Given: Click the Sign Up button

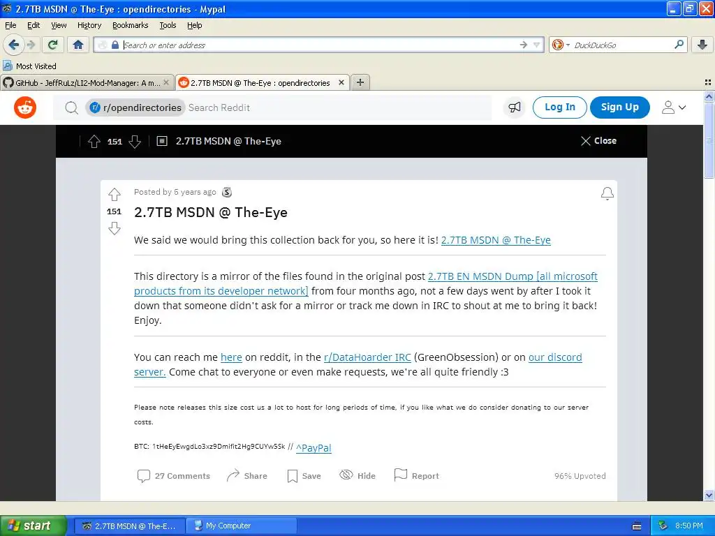Looking at the screenshot, I should point(620,107).
